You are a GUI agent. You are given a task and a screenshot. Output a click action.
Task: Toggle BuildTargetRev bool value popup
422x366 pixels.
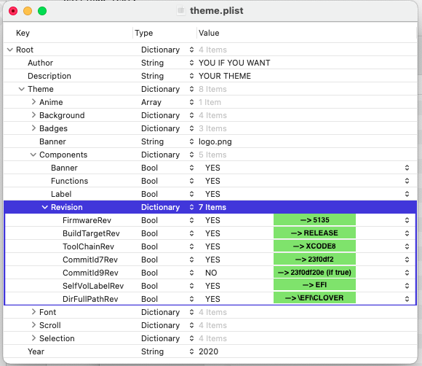pyautogui.click(x=407, y=233)
